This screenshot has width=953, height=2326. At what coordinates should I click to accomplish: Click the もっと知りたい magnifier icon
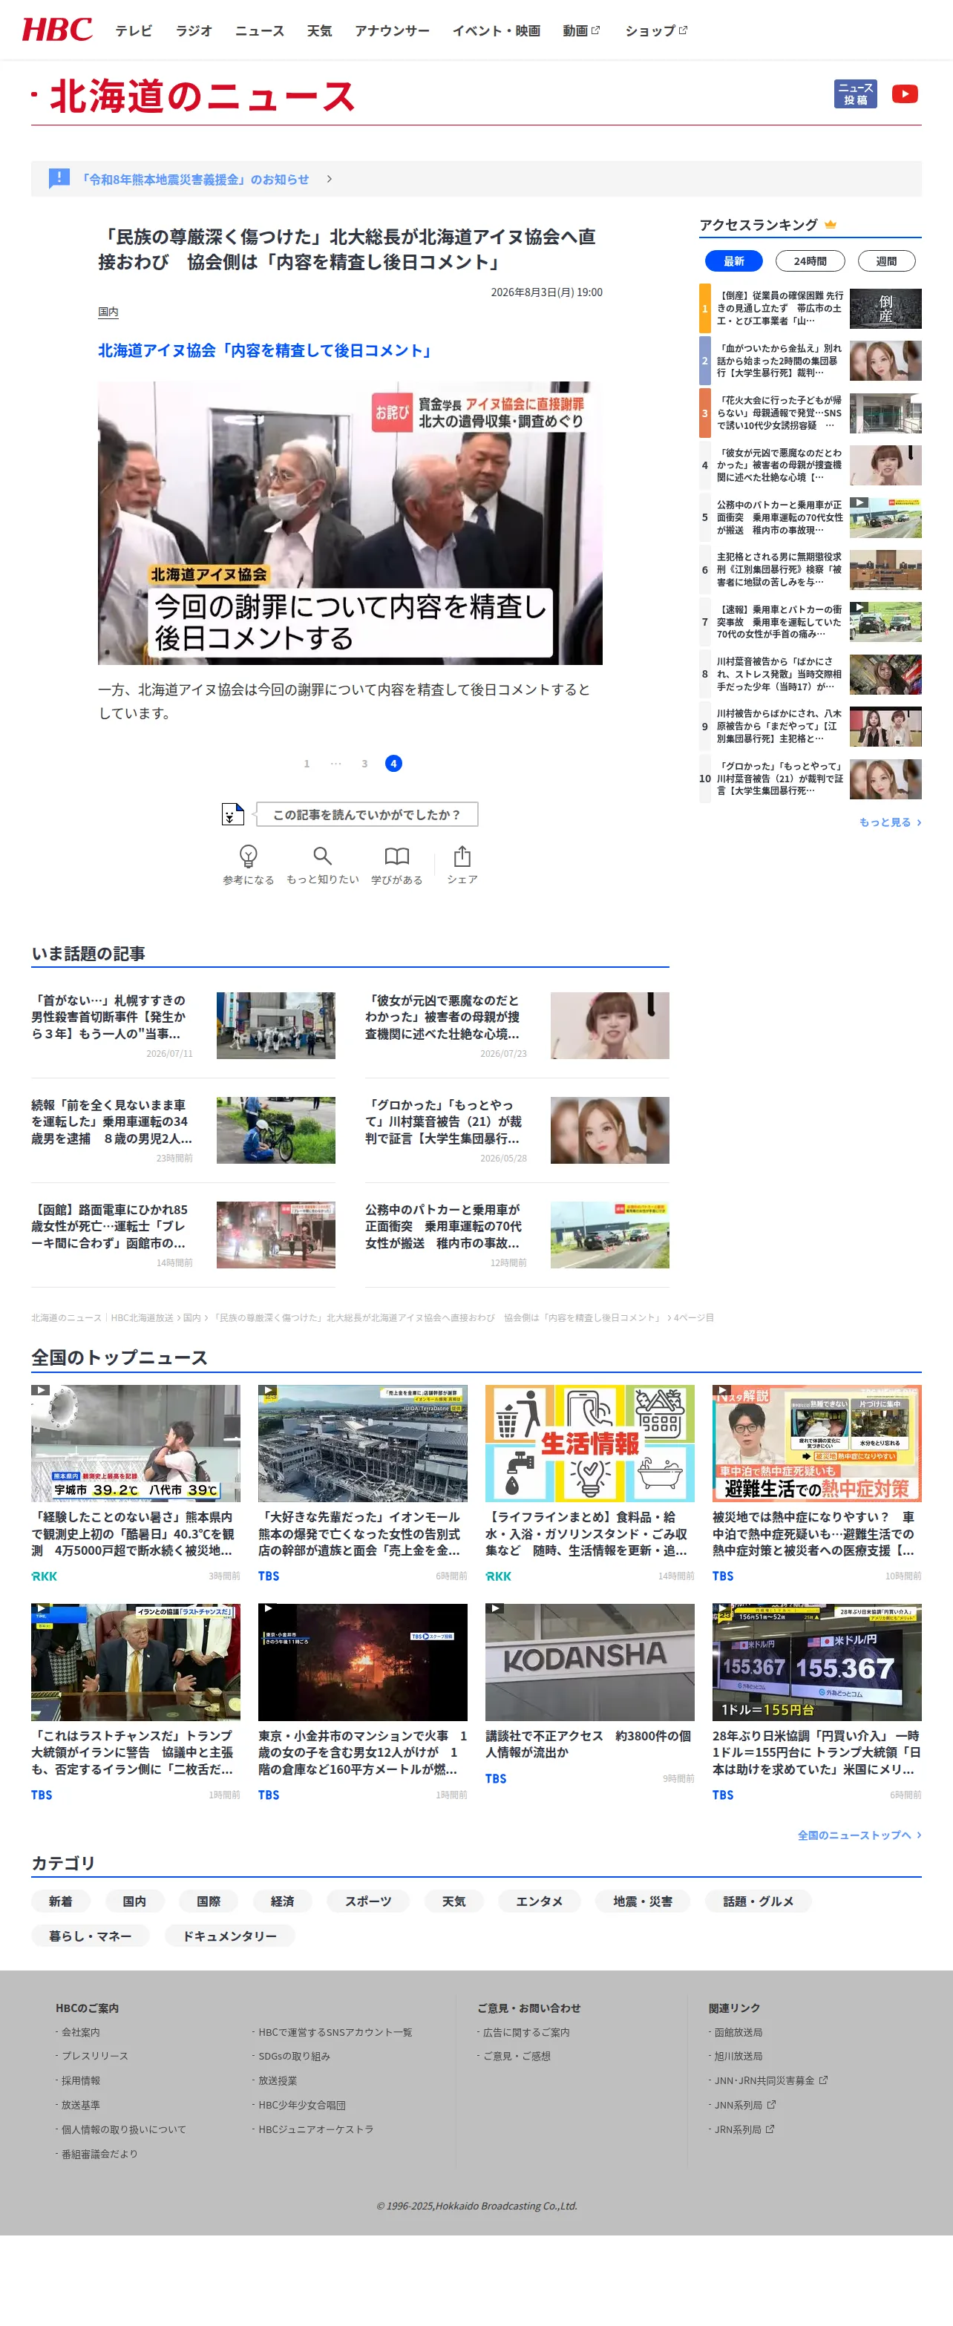[322, 855]
